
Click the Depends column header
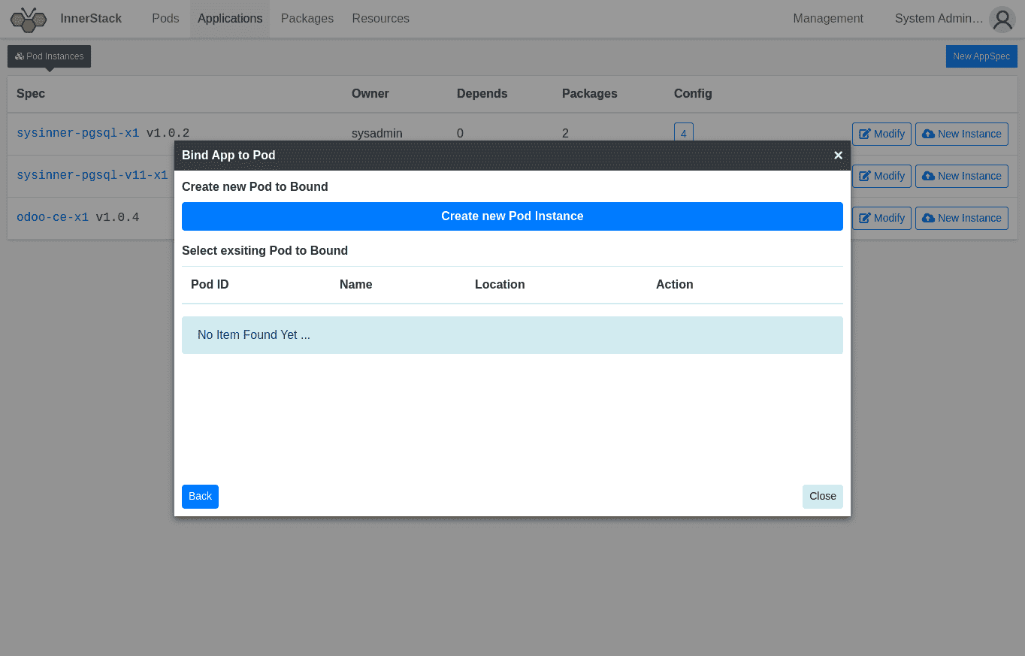tap(482, 94)
